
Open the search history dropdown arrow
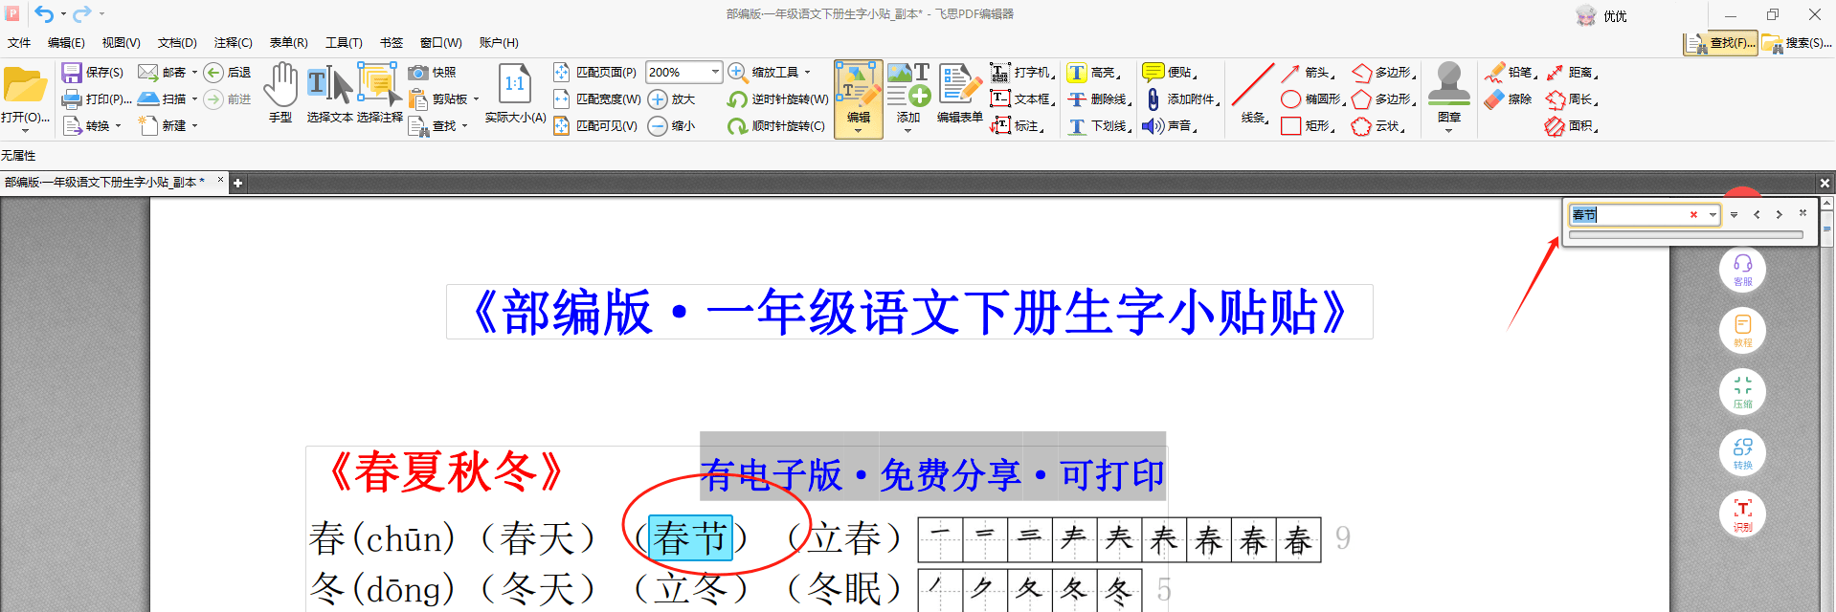[1713, 215]
